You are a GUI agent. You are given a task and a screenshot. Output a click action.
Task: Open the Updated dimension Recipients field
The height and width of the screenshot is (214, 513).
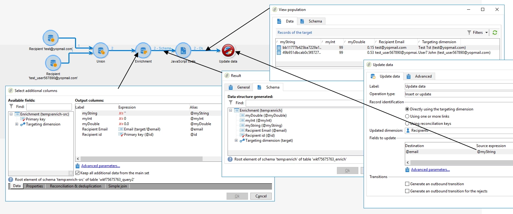click(x=459, y=130)
